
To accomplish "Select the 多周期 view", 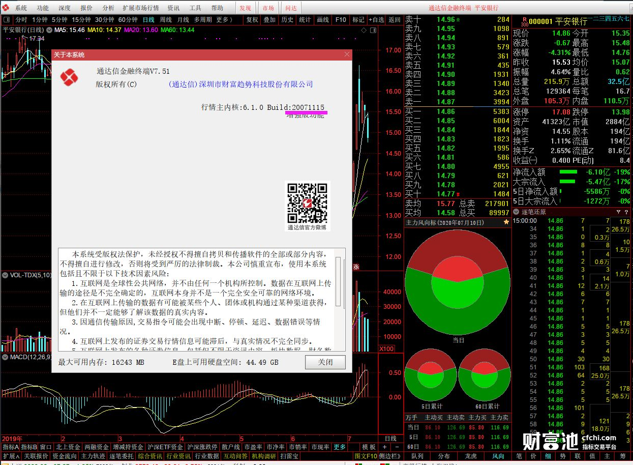I will 203,20.
